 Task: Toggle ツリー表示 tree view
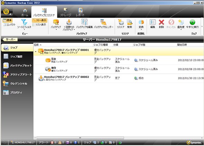coord(39,20)
